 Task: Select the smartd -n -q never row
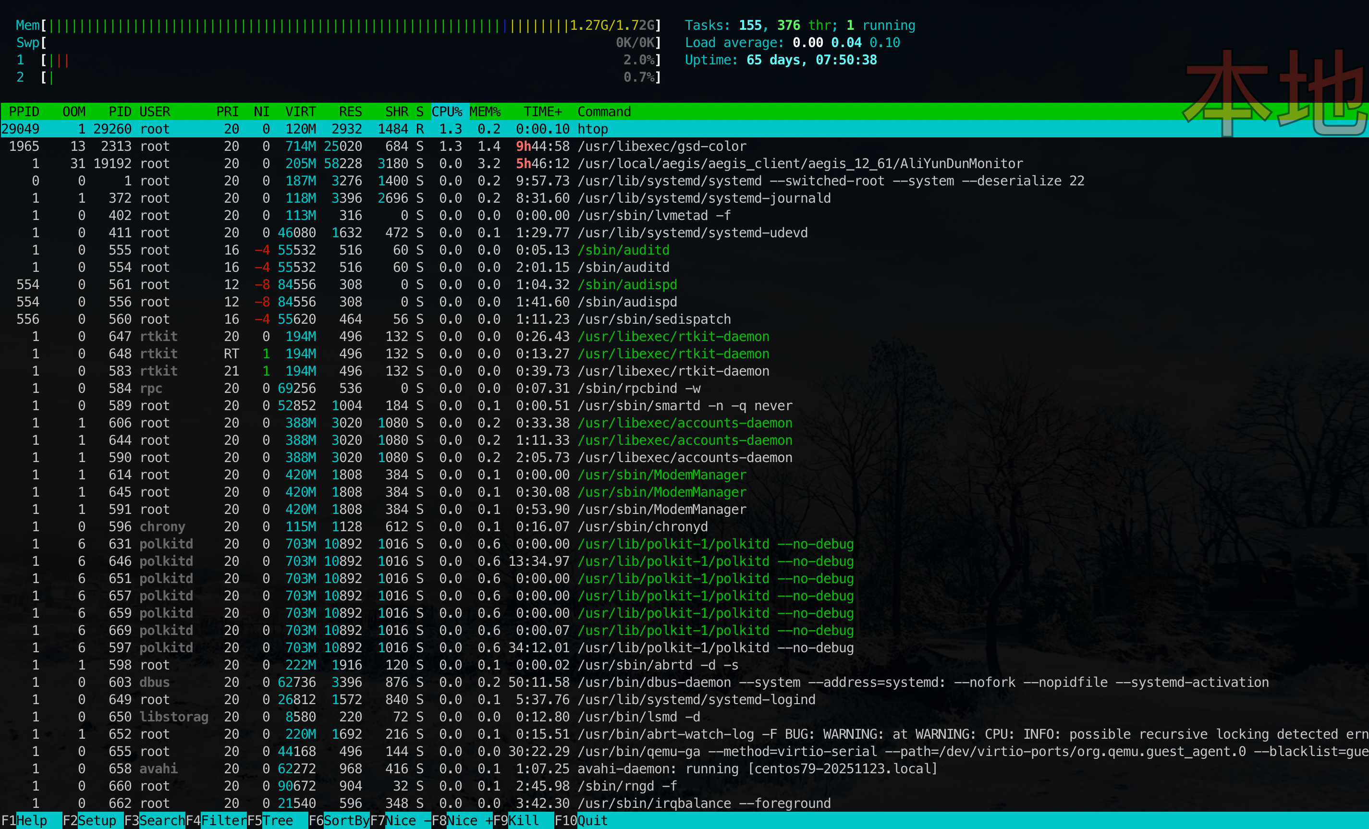684,405
